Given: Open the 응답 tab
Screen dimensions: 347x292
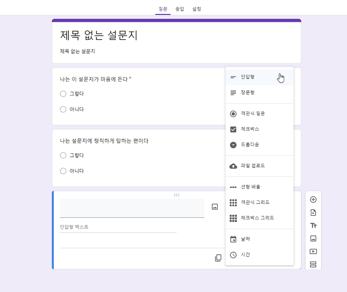Looking at the screenshot, I should (x=180, y=9).
